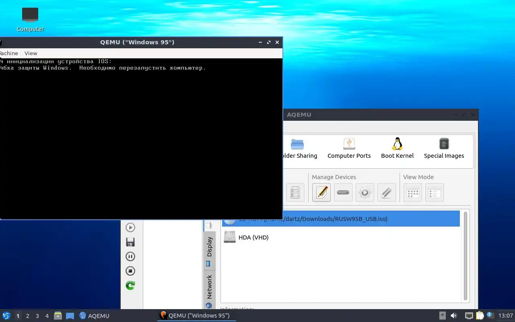Reset the virtual machine with green arrow

(x=130, y=285)
